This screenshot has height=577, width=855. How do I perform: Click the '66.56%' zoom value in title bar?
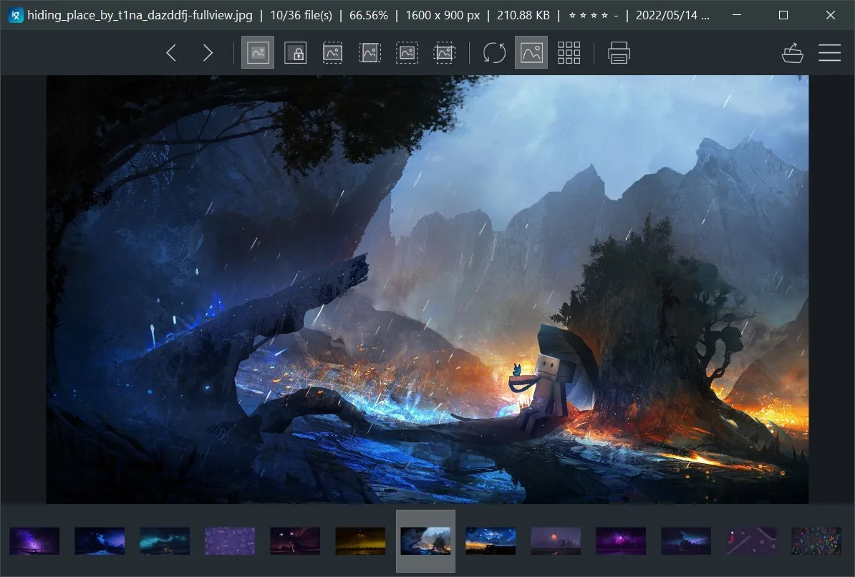tap(369, 15)
